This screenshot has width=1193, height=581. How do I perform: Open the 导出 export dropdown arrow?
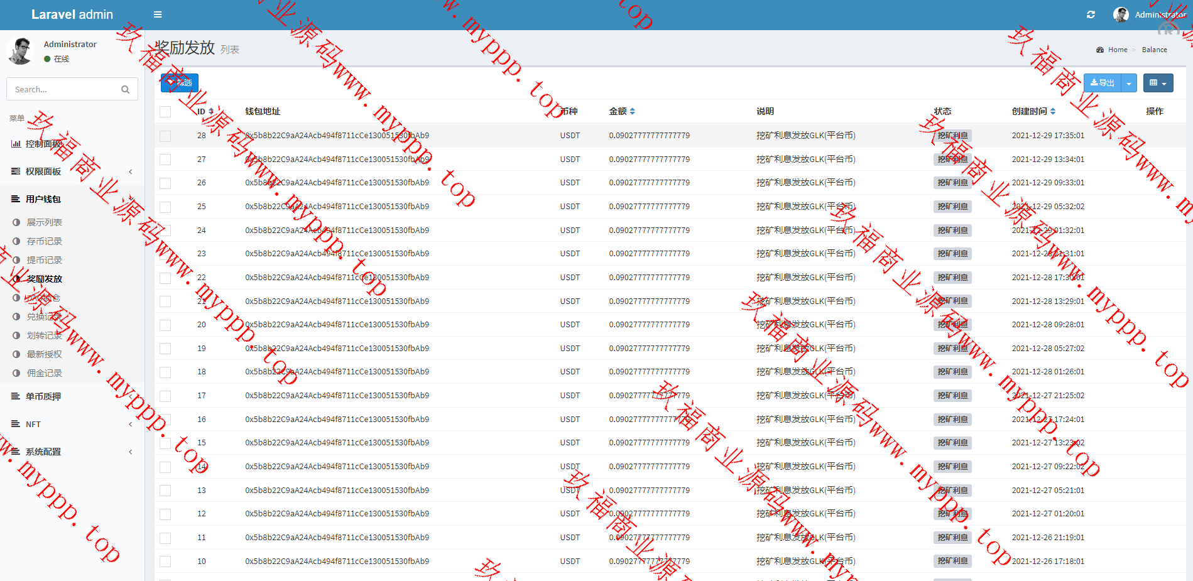[x=1129, y=83]
